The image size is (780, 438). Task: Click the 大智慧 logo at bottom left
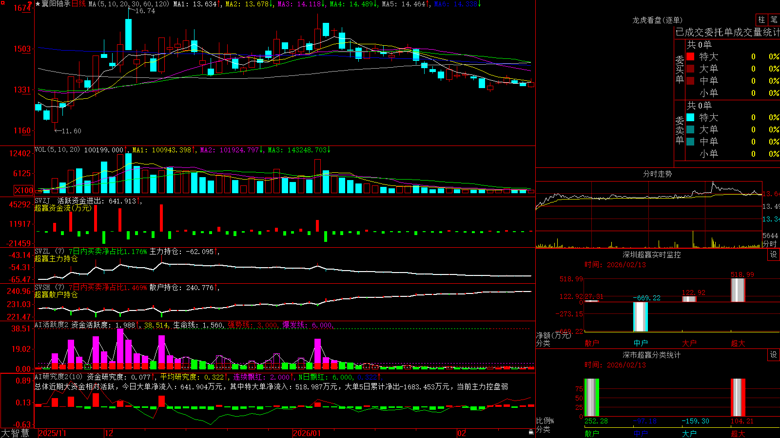click(x=15, y=433)
